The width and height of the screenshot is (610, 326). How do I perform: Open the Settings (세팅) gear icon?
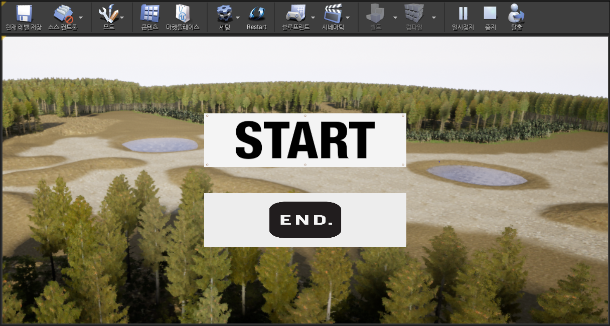[224, 14]
